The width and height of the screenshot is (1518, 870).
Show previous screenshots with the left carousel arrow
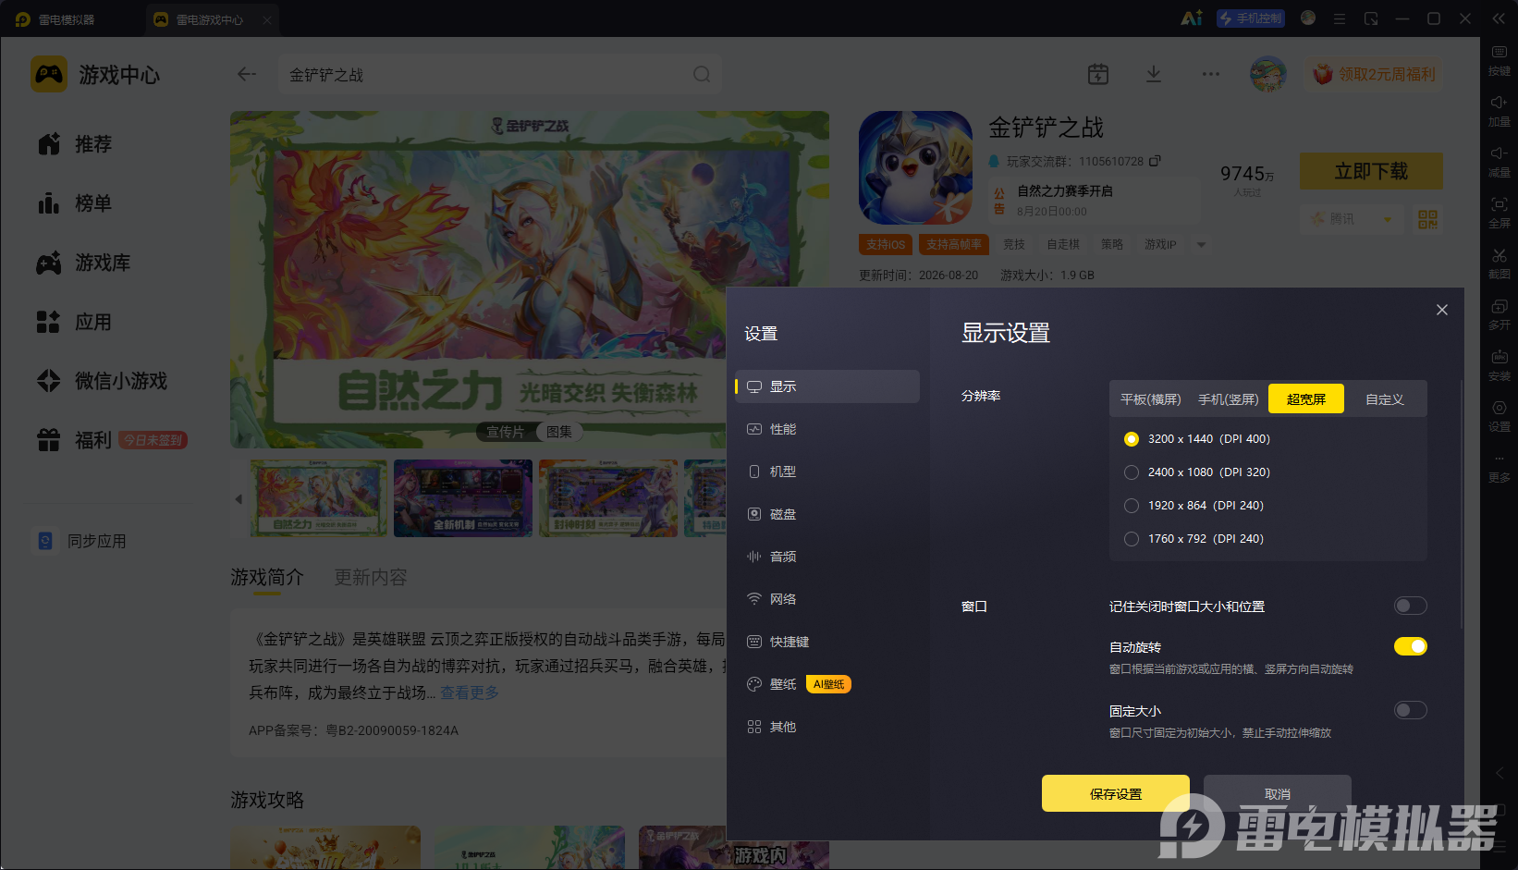[239, 499]
